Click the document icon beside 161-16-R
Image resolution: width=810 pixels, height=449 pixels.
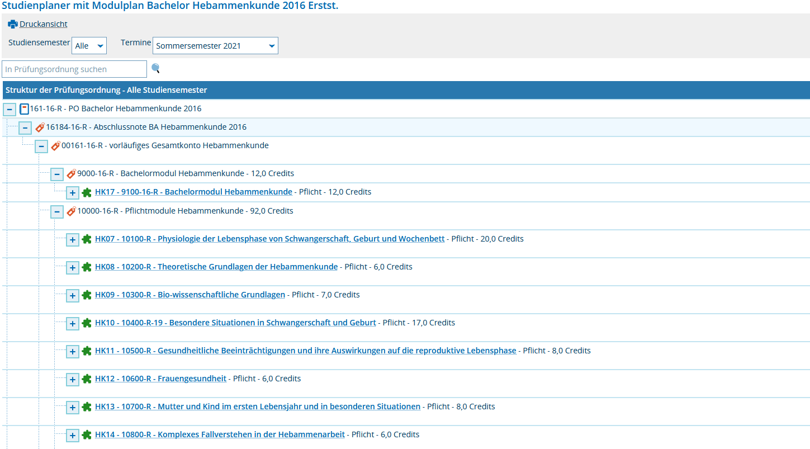pyautogui.click(x=24, y=109)
